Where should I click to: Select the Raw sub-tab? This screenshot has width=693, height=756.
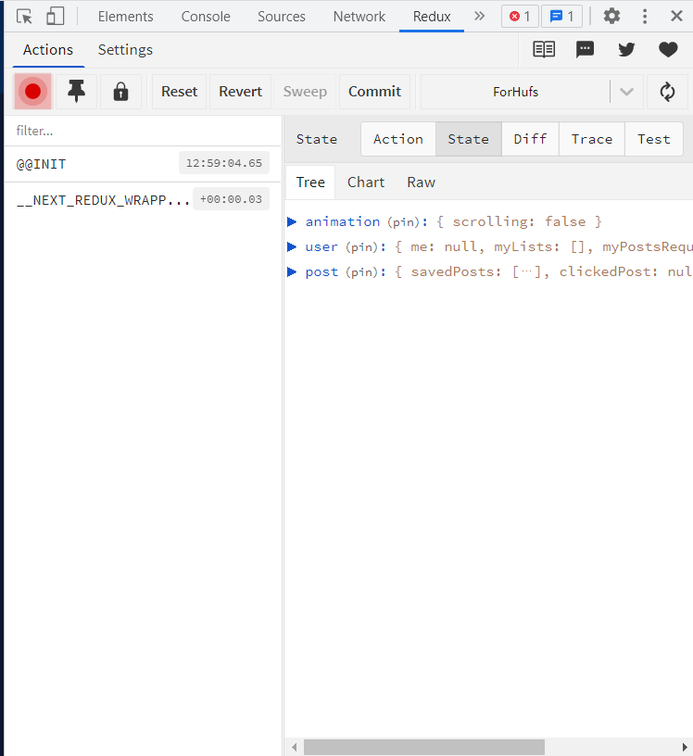(421, 183)
